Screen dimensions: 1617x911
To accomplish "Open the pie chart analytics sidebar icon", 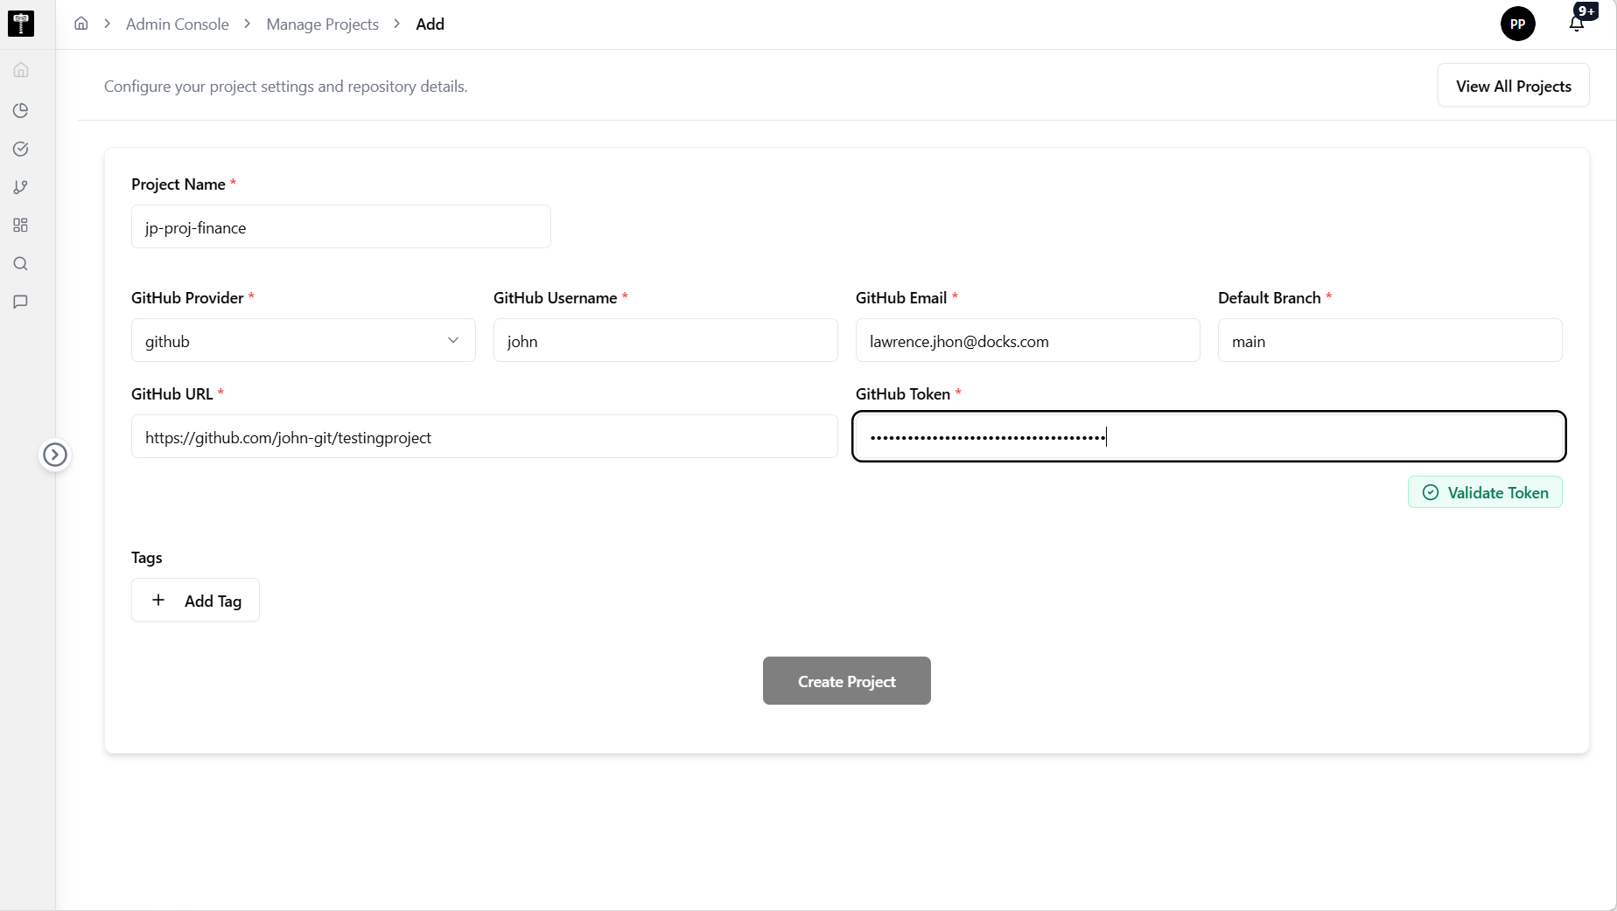I will [x=21, y=110].
